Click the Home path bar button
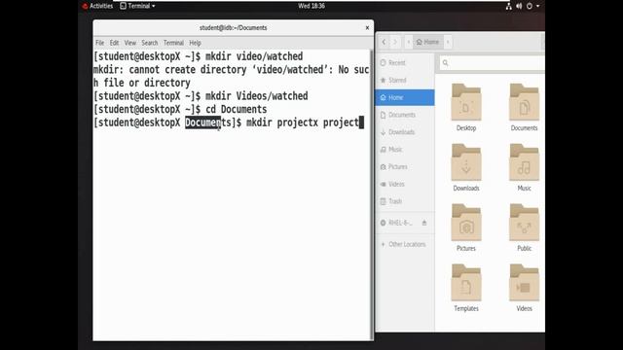The width and height of the screenshot is (623, 350). [x=427, y=42]
